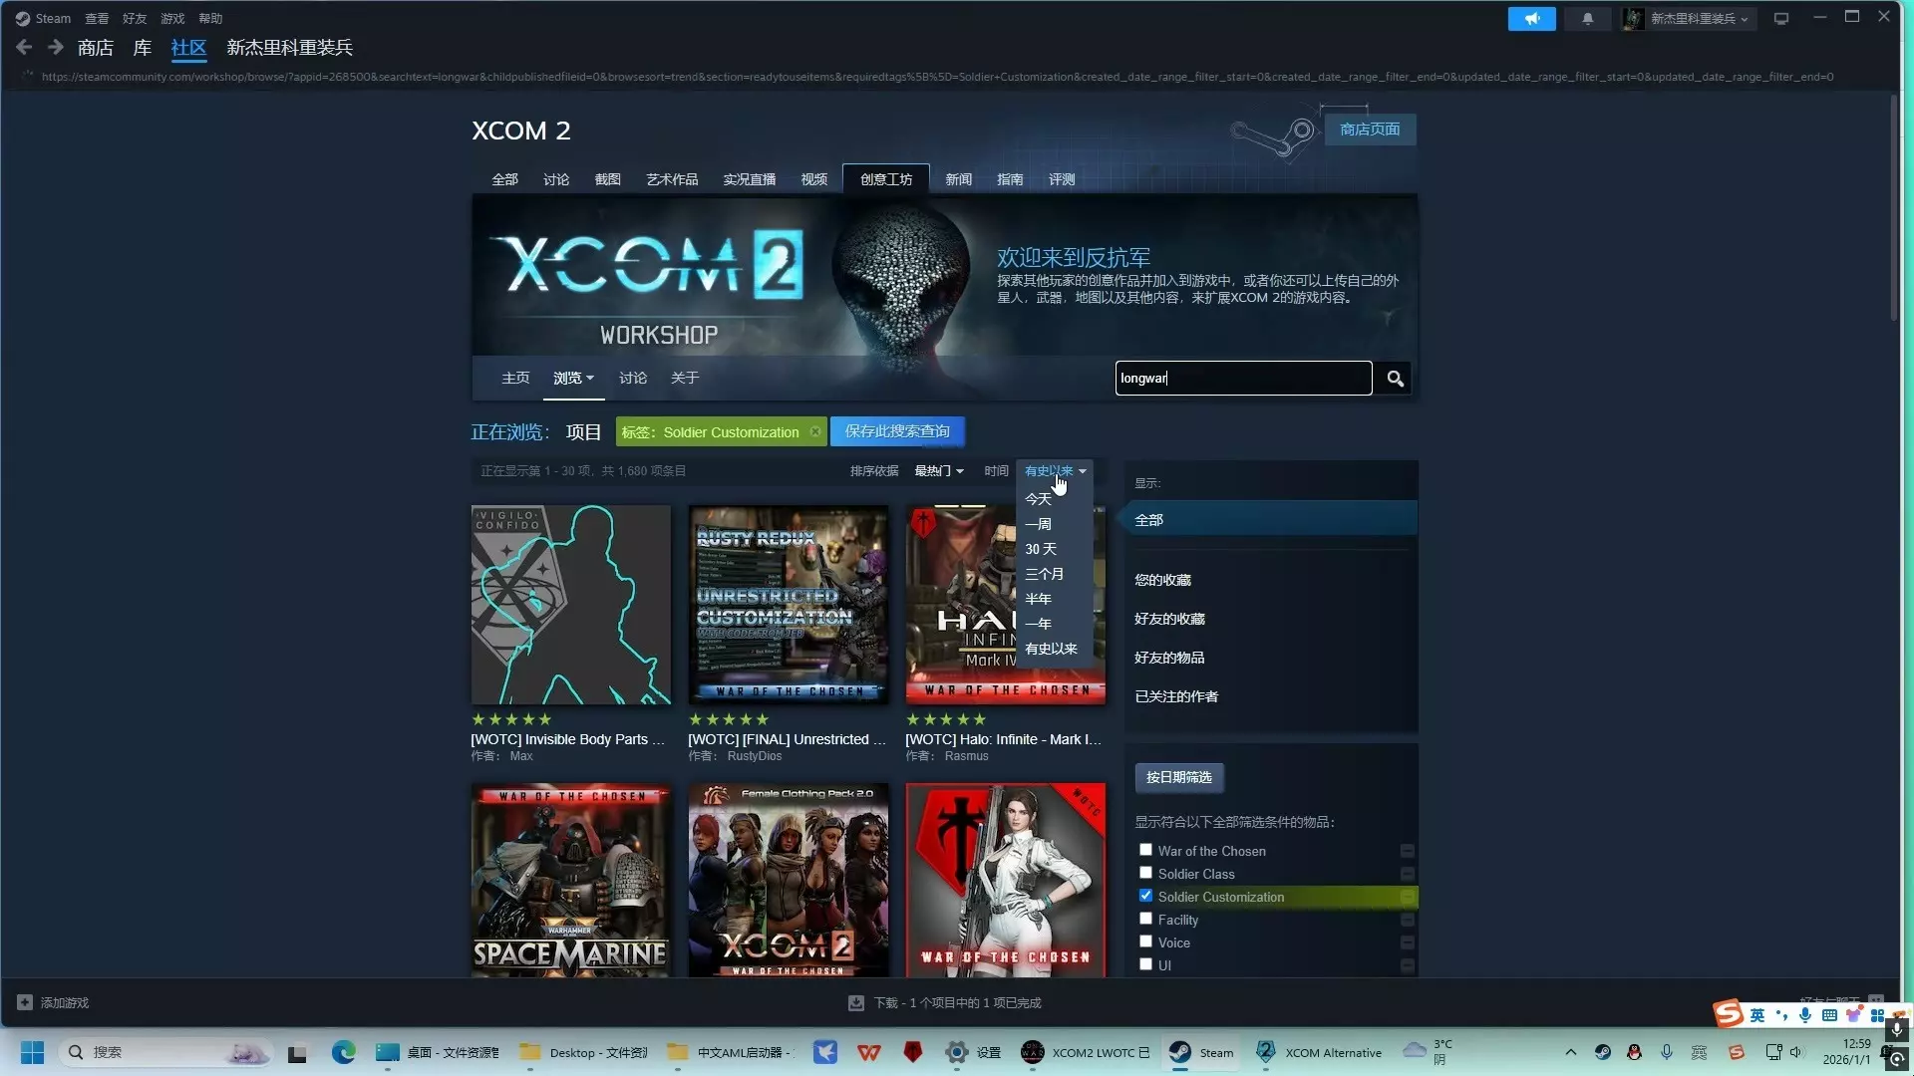This screenshot has width=1914, height=1076.
Task: Open the 指南 guides tab
Action: (1009, 179)
